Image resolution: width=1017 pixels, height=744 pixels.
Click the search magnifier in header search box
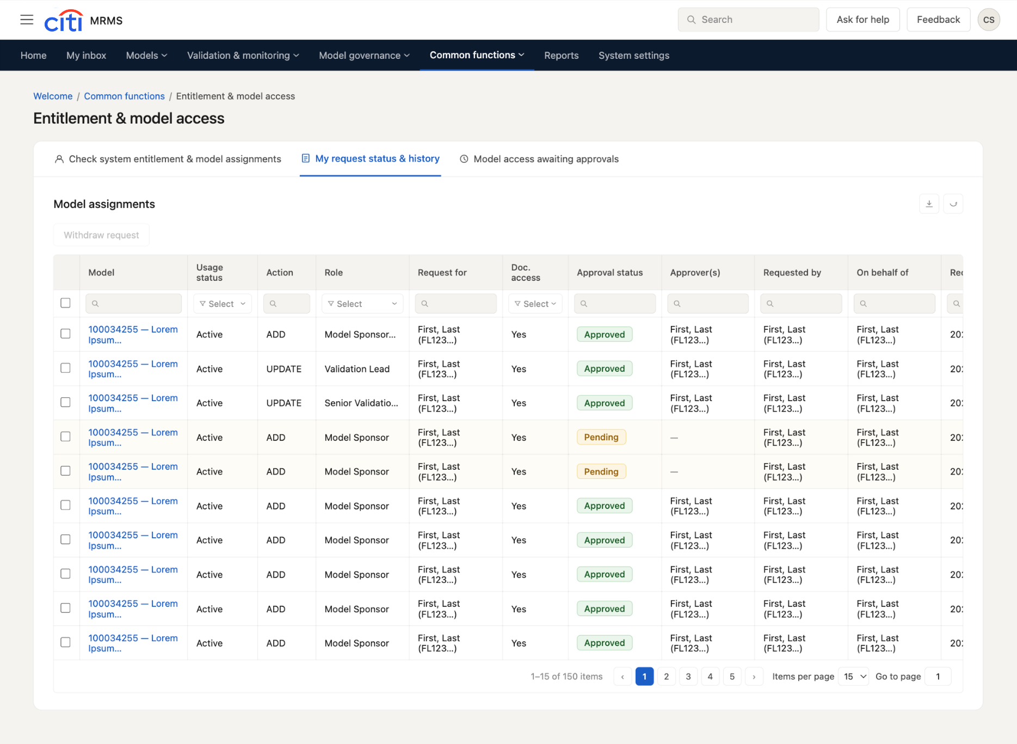pos(691,20)
